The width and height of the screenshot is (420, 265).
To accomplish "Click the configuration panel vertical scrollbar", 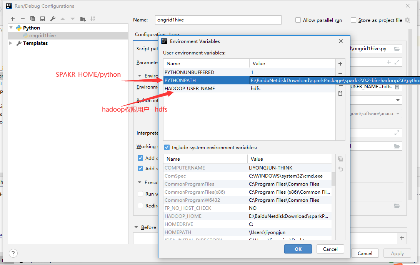I will [x=410, y=115].
